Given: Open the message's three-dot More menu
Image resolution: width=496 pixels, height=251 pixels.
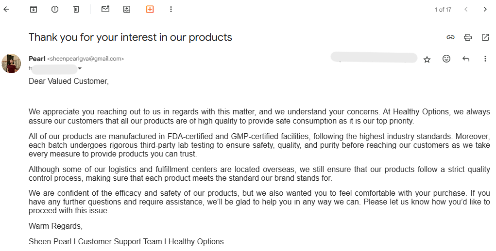Looking at the screenshot, I should tap(485, 59).
